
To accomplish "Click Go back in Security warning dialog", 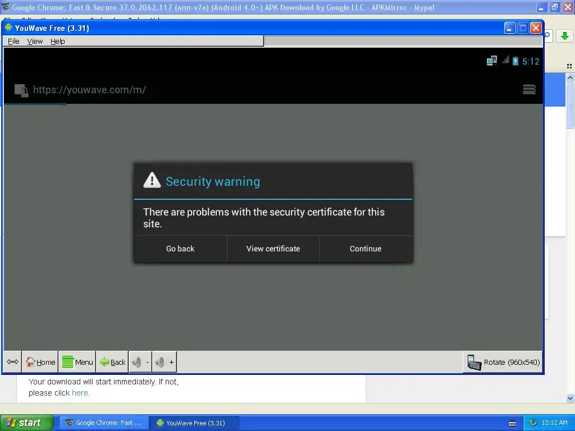I will [180, 249].
